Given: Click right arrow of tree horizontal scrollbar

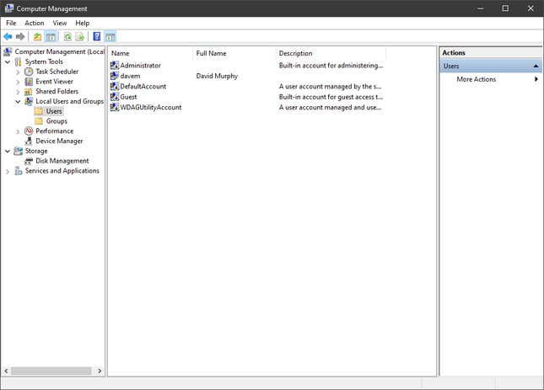Looking at the screenshot, I should pyautogui.click(x=100, y=371).
